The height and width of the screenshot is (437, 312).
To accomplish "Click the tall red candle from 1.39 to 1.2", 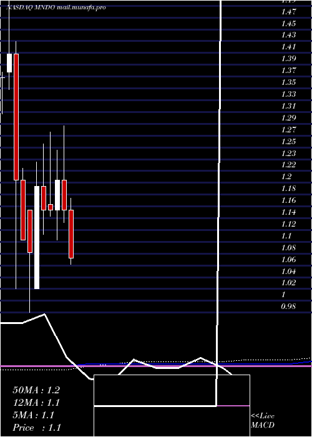I will (16, 117).
